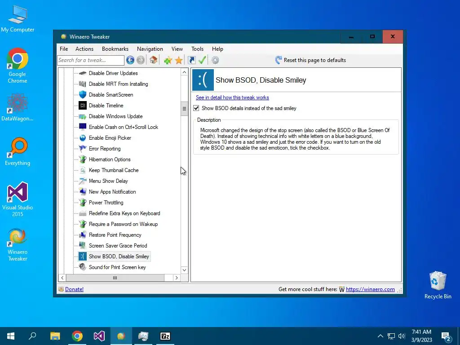Open My Computer desktop icon
This screenshot has width=460, height=345.
point(18,19)
